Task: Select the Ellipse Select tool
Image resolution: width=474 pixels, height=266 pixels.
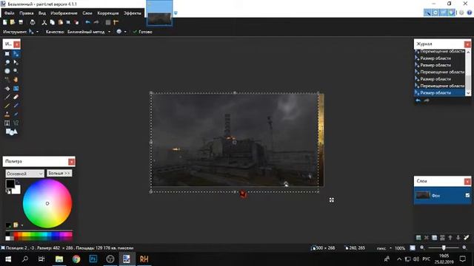Action: [x=7, y=71]
